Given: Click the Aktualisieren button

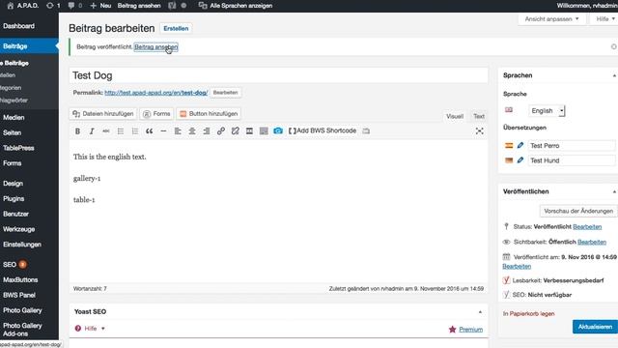Looking at the screenshot, I should tap(595, 327).
